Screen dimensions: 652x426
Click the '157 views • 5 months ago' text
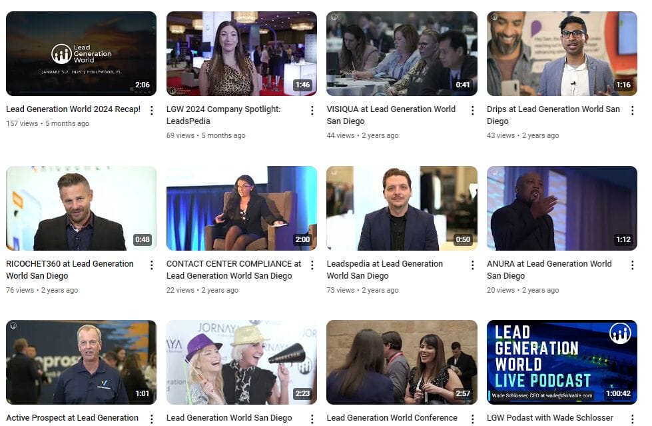click(47, 123)
